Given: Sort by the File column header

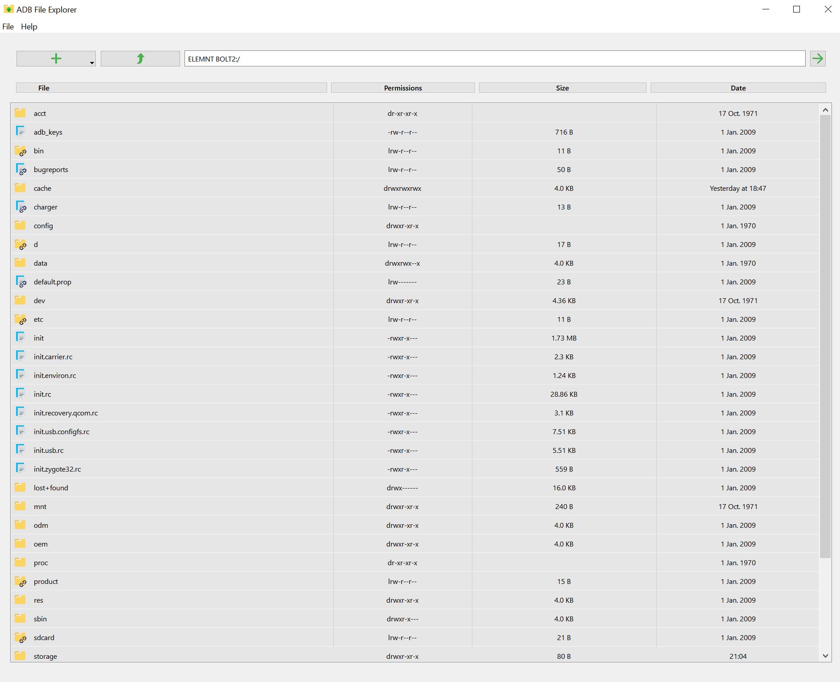Looking at the screenshot, I should [x=171, y=88].
